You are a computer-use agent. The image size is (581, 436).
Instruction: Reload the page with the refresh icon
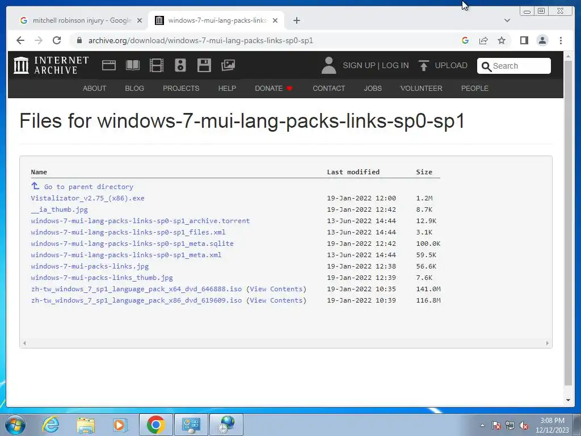pos(57,40)
